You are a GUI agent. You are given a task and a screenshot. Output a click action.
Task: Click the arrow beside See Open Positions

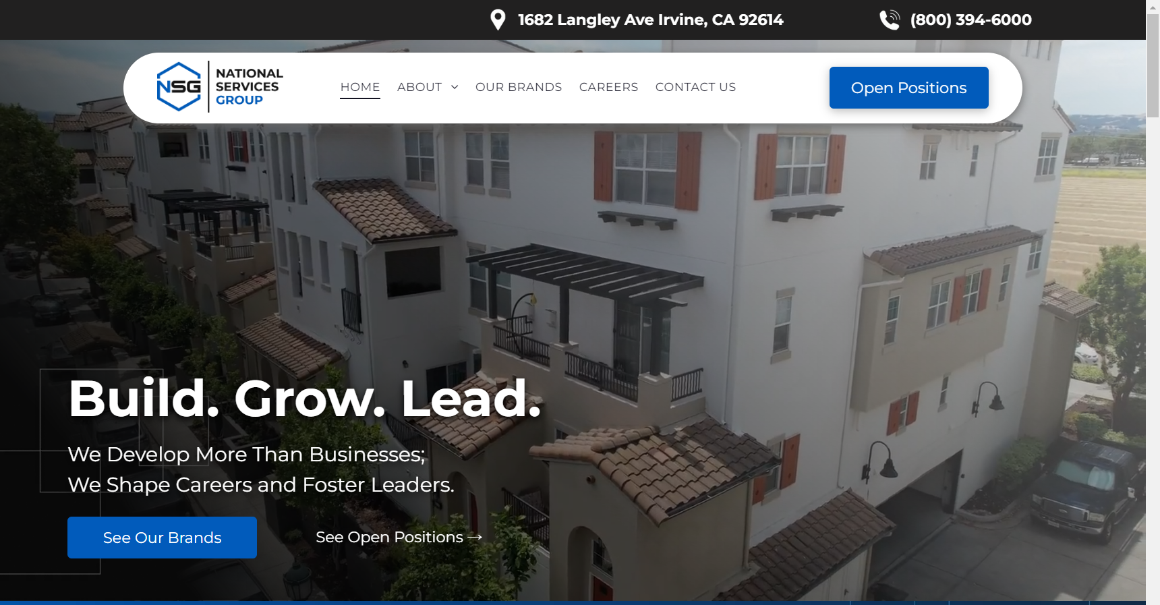(x=475, y=537)
